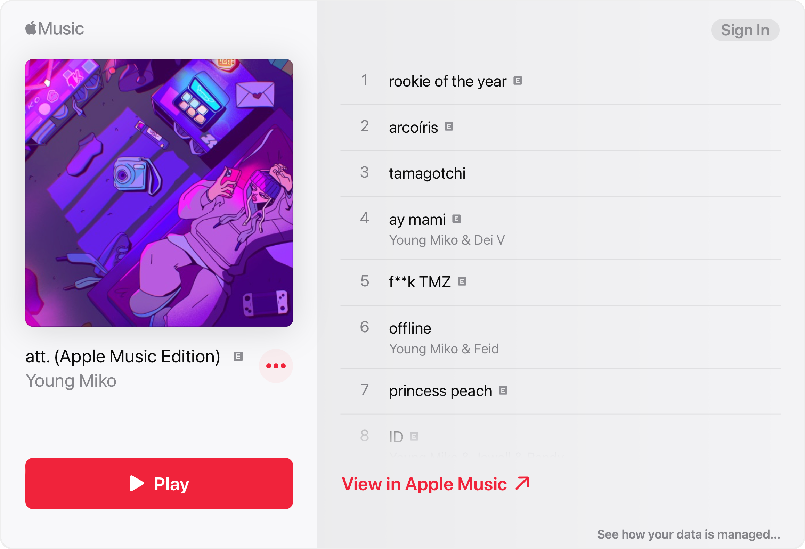
Task: Click track 3 tamagotchi to select it
Action: coord(426,173)
